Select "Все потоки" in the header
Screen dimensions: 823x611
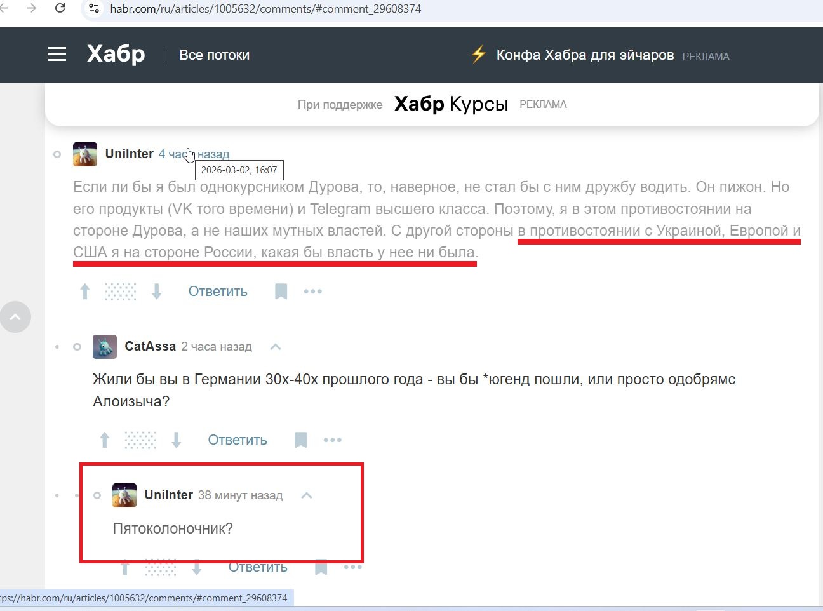click(215, 55)
